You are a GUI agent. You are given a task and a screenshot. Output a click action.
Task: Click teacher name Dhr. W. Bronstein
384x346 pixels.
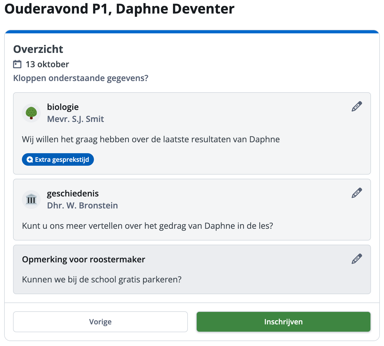pyautogui.click(x=82, y=206)
